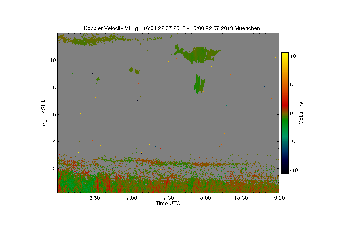Screen dimensions: 345x230
Task: Click the vertical velocity colorbar
Action: (285, 113)
